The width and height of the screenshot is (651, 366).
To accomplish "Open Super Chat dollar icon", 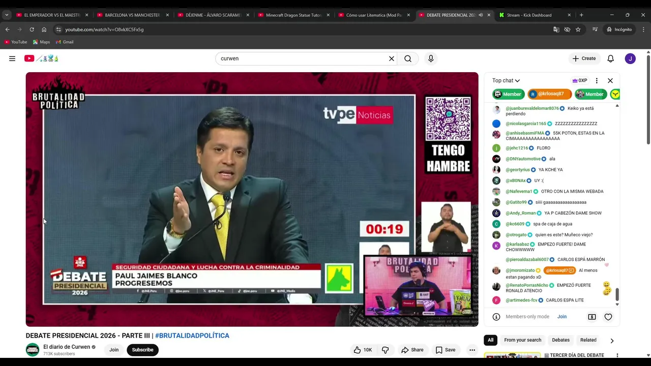I will [x=592, y=317].
